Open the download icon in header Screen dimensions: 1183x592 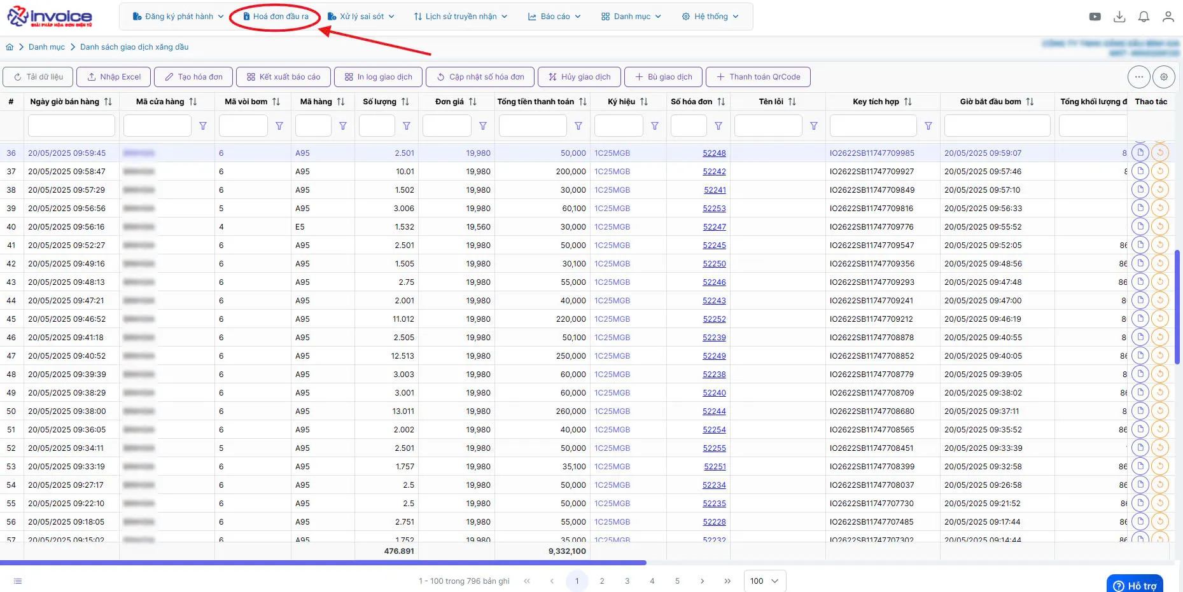1119,17
